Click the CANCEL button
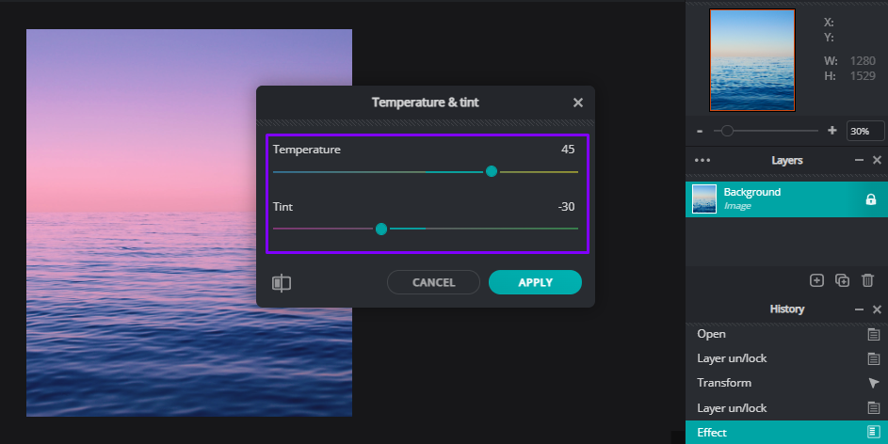This screenshot has height=444, width=888. pos(433,282)
